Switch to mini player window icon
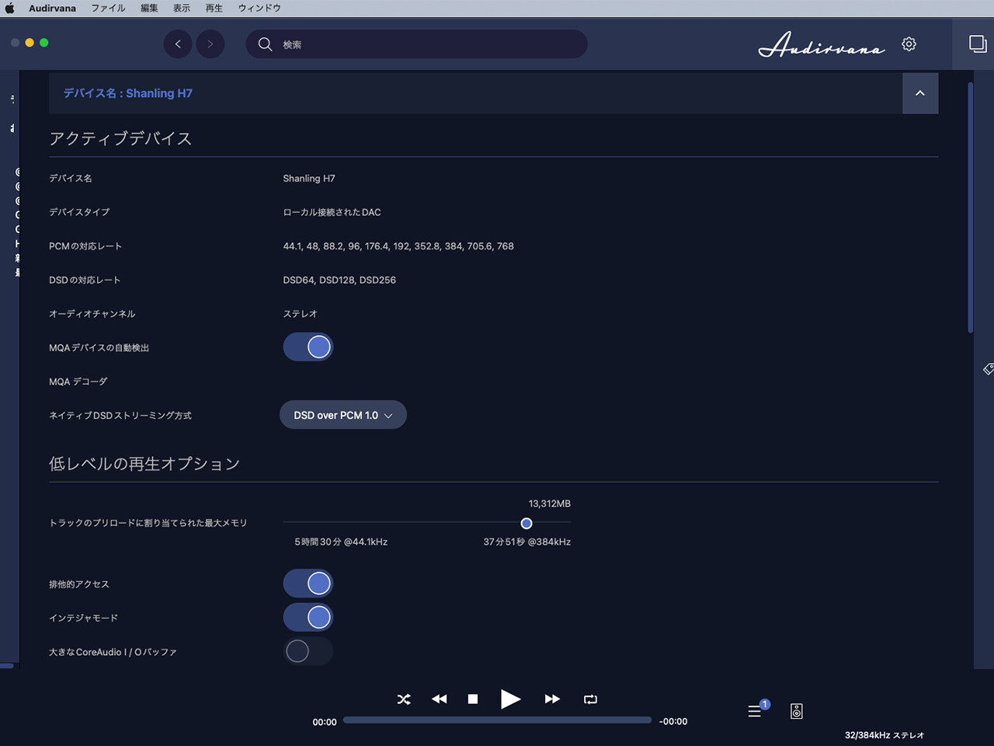 pos(977,44)
